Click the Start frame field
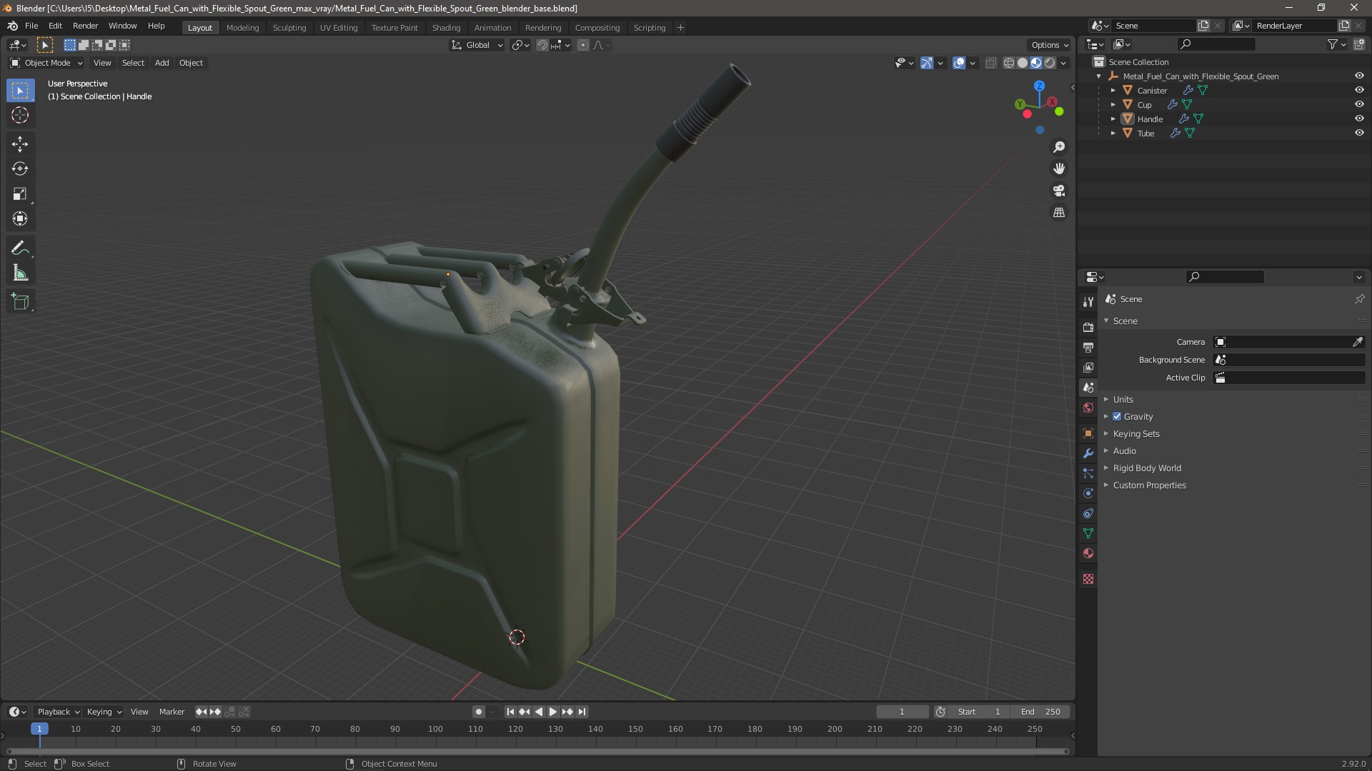This screenshot has height=771, width=1372. 979,712
